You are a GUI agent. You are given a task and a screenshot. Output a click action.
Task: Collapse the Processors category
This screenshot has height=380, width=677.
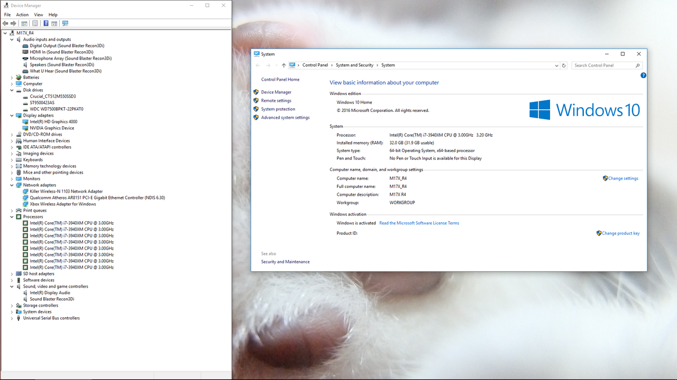12,217
